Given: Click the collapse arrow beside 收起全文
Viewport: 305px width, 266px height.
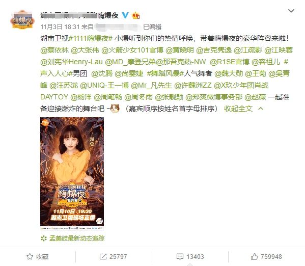Looking at the screenshot, I should [x=261, y=109].
